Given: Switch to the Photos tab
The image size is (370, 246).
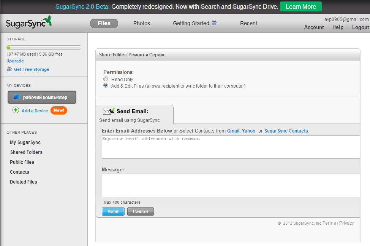Looking at the screenshot, I should coord(142,23).
